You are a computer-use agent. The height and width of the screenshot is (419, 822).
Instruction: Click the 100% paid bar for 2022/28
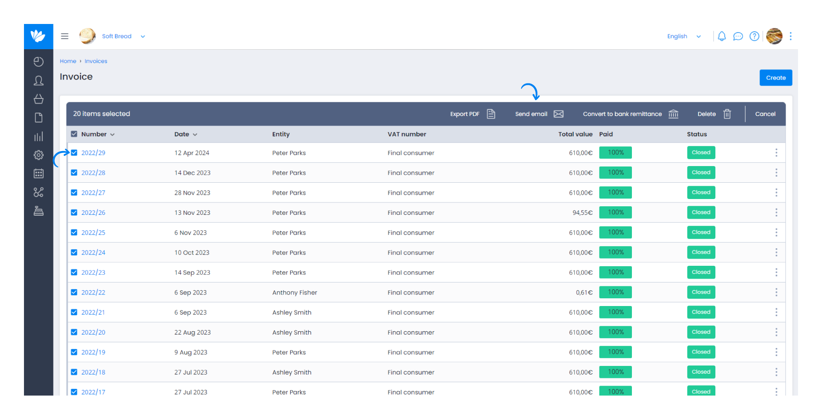616,172
